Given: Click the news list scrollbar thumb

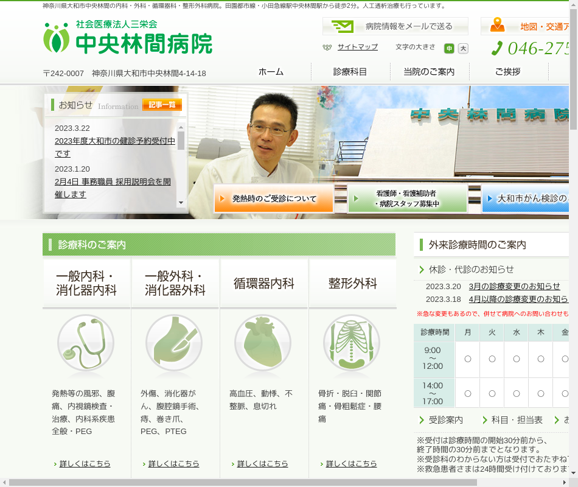Looking at the screenshot, I should tap(181, 141).
